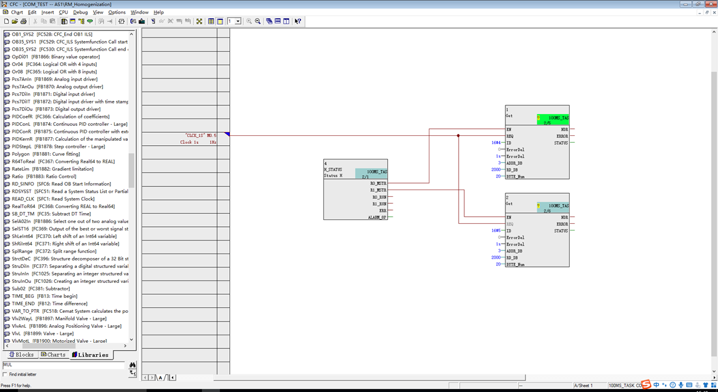Enable the Find initial letter checkbox

click(x=5, y=375)
